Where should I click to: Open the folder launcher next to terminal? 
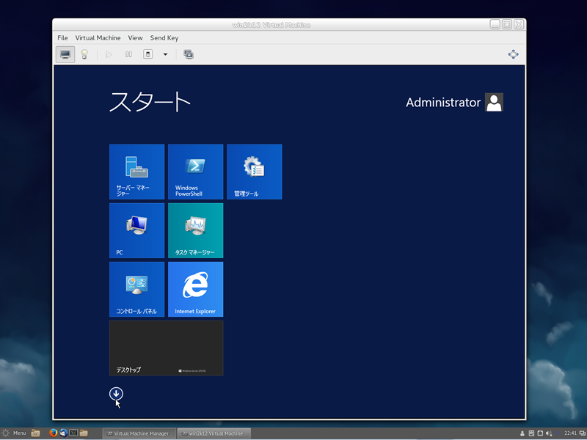(84, 433)
